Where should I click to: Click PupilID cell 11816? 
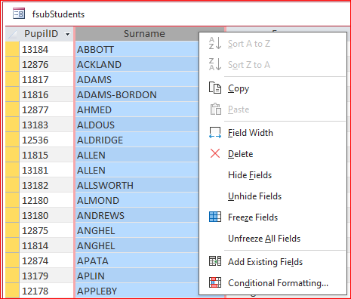tap(46, 94)
